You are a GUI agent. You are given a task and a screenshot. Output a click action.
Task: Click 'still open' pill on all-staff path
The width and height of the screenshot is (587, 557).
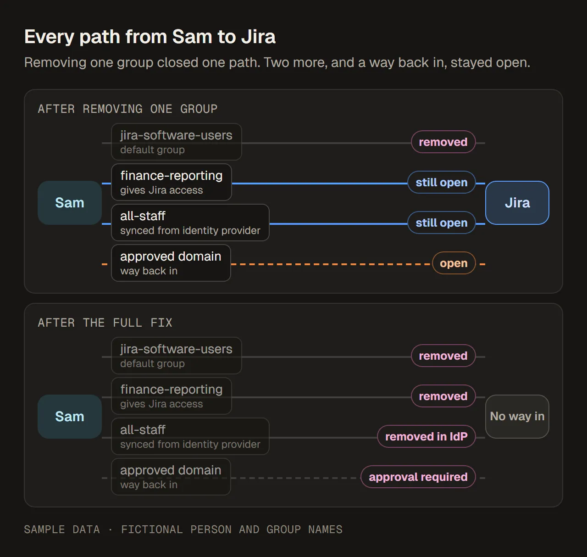[442, 223]
